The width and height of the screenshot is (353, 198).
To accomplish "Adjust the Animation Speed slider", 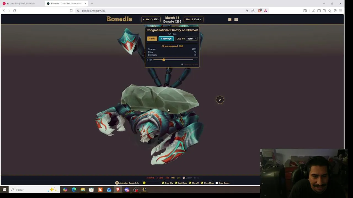I will (151, 183).
